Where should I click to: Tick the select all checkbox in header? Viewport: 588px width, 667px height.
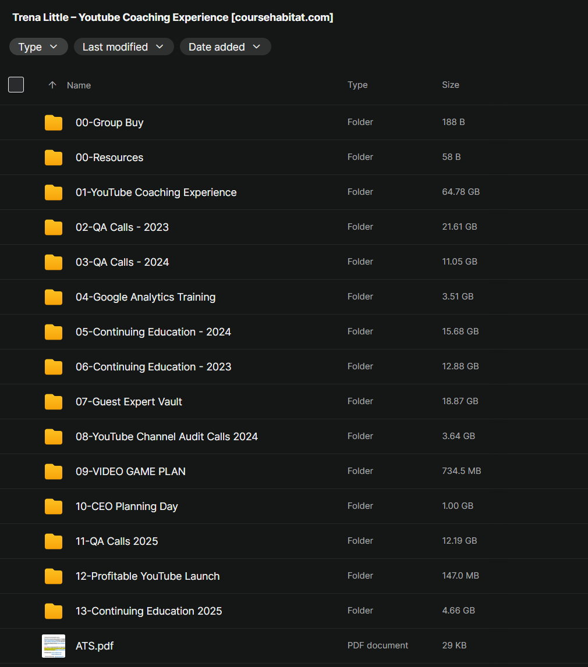pyautogui.click(x=16, y=85)
